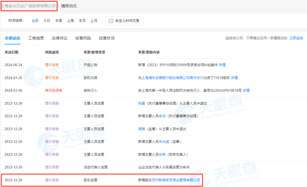Select 本月 time filter
The image size is (307, 187).
(82, 21)
